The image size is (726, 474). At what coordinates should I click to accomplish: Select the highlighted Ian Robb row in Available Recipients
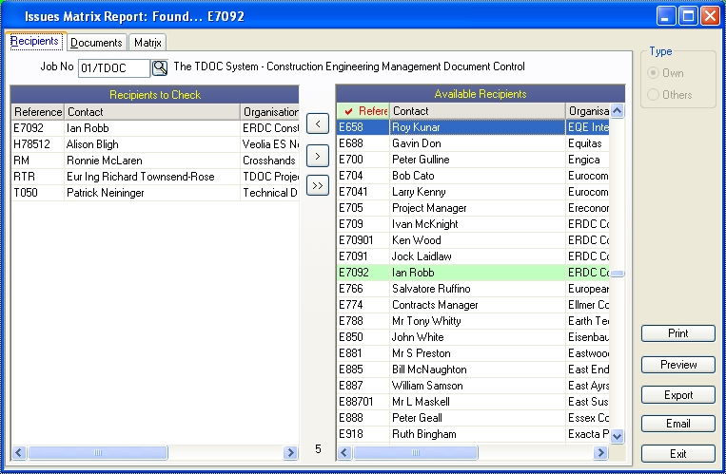473,273
